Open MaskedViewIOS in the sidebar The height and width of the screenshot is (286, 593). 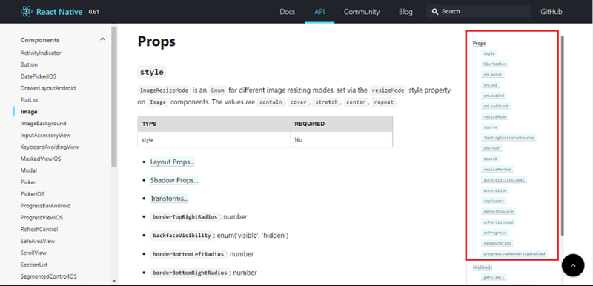tap(41, 159)
